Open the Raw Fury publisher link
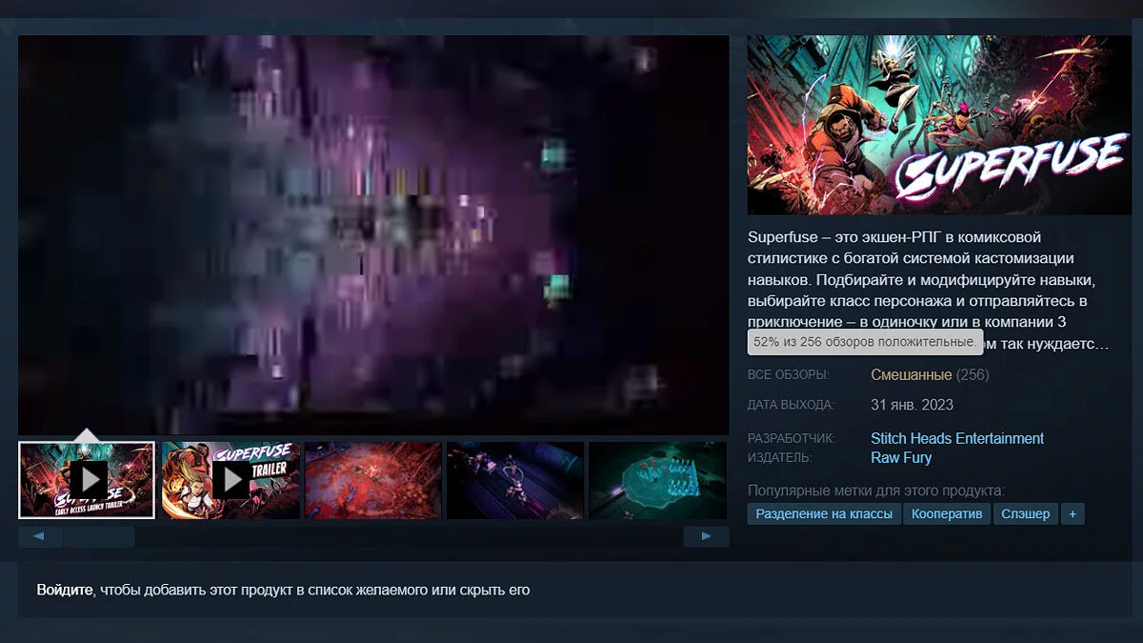 click(x=901, y=457)
